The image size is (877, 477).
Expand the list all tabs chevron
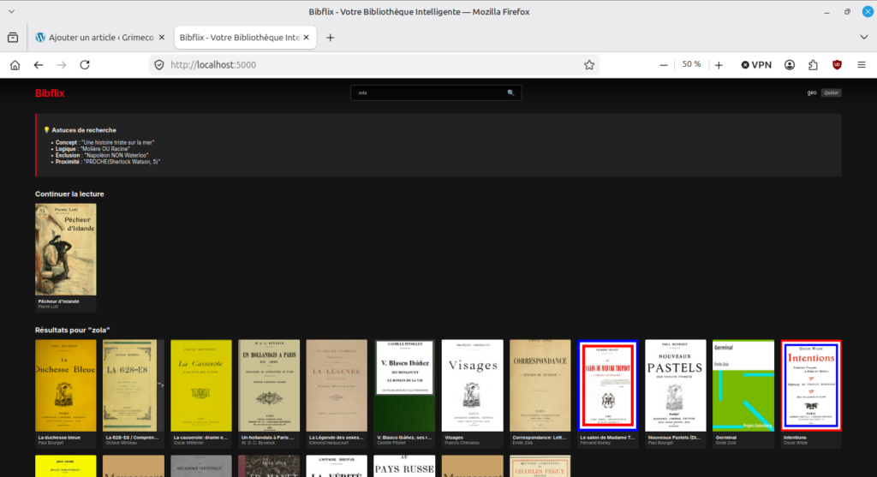click(863, 38)
